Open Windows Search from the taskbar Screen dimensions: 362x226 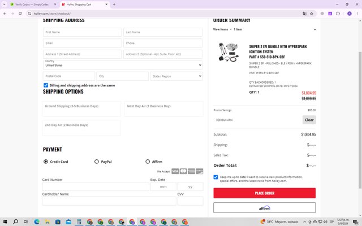(x=15, y=221)
